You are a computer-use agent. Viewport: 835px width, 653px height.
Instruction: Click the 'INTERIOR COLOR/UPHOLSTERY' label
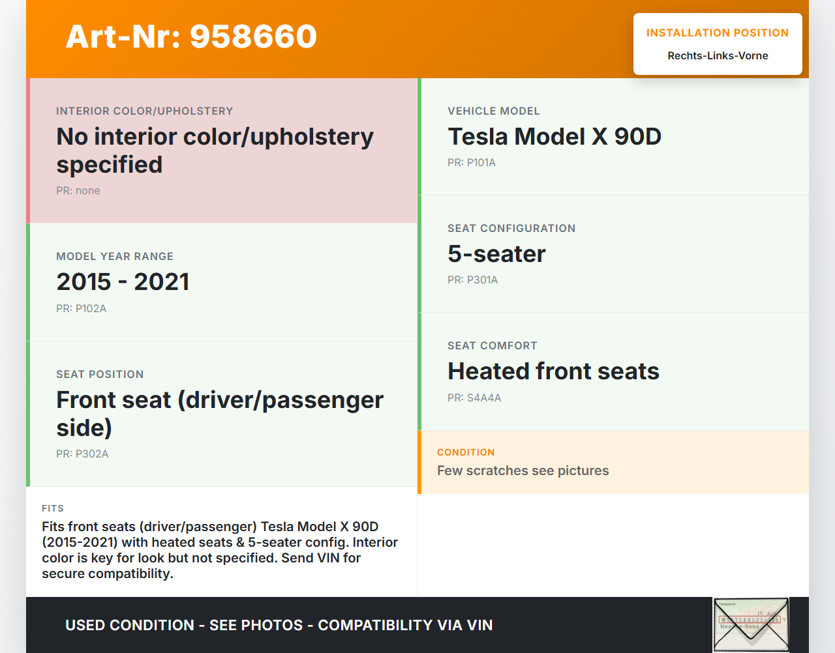[x=144, y=111]
